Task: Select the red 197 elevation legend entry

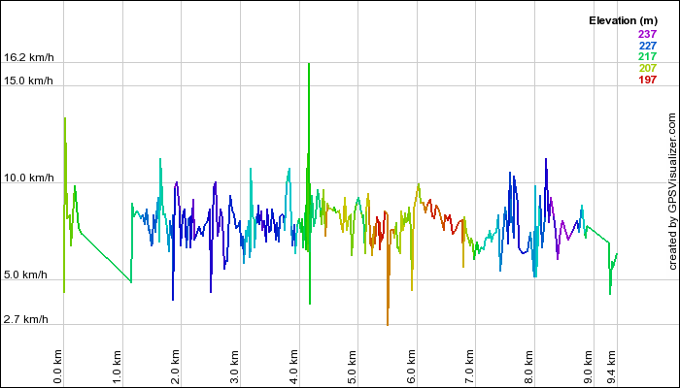Action: coord(648,80)
